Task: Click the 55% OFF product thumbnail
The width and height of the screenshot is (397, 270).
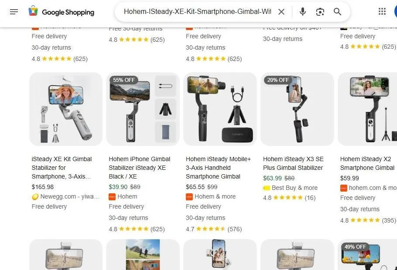Action: point(143,109)
